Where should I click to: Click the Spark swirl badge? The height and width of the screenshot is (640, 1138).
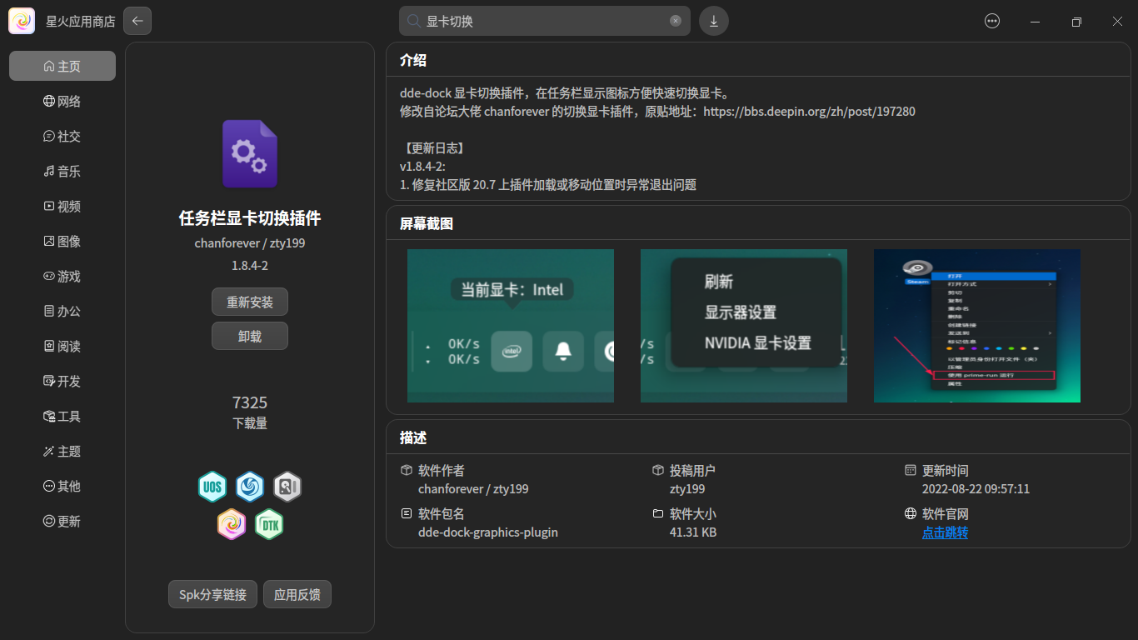tap(232, 524)
